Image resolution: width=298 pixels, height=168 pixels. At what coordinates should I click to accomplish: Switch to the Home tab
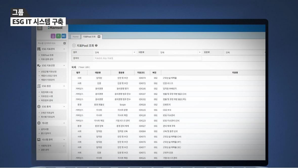[75, 37]
